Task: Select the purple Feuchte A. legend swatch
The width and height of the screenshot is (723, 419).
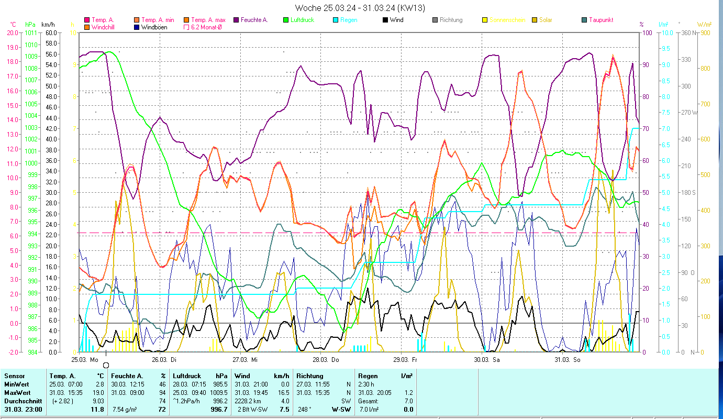Action: click(x=236, y=20)
